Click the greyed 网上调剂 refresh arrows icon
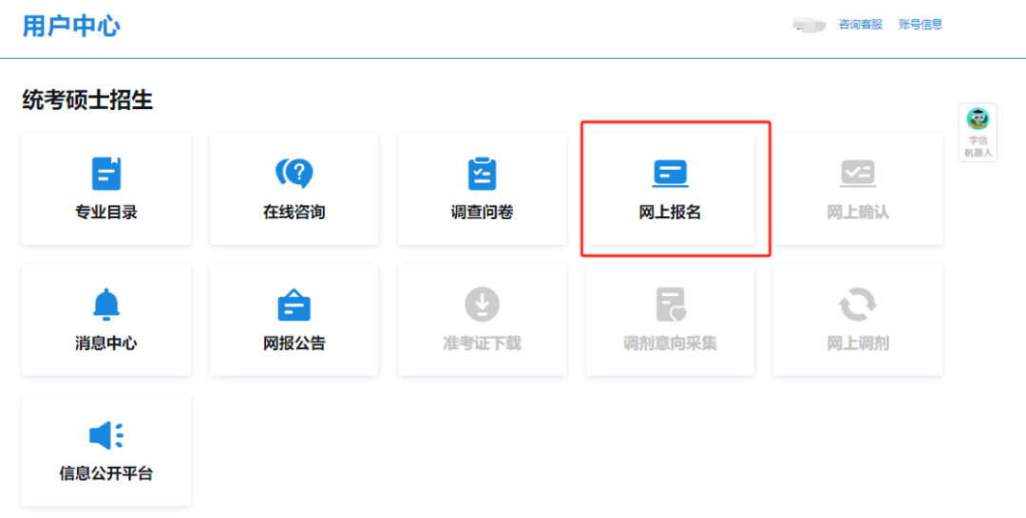 click(x=858, y=305)
